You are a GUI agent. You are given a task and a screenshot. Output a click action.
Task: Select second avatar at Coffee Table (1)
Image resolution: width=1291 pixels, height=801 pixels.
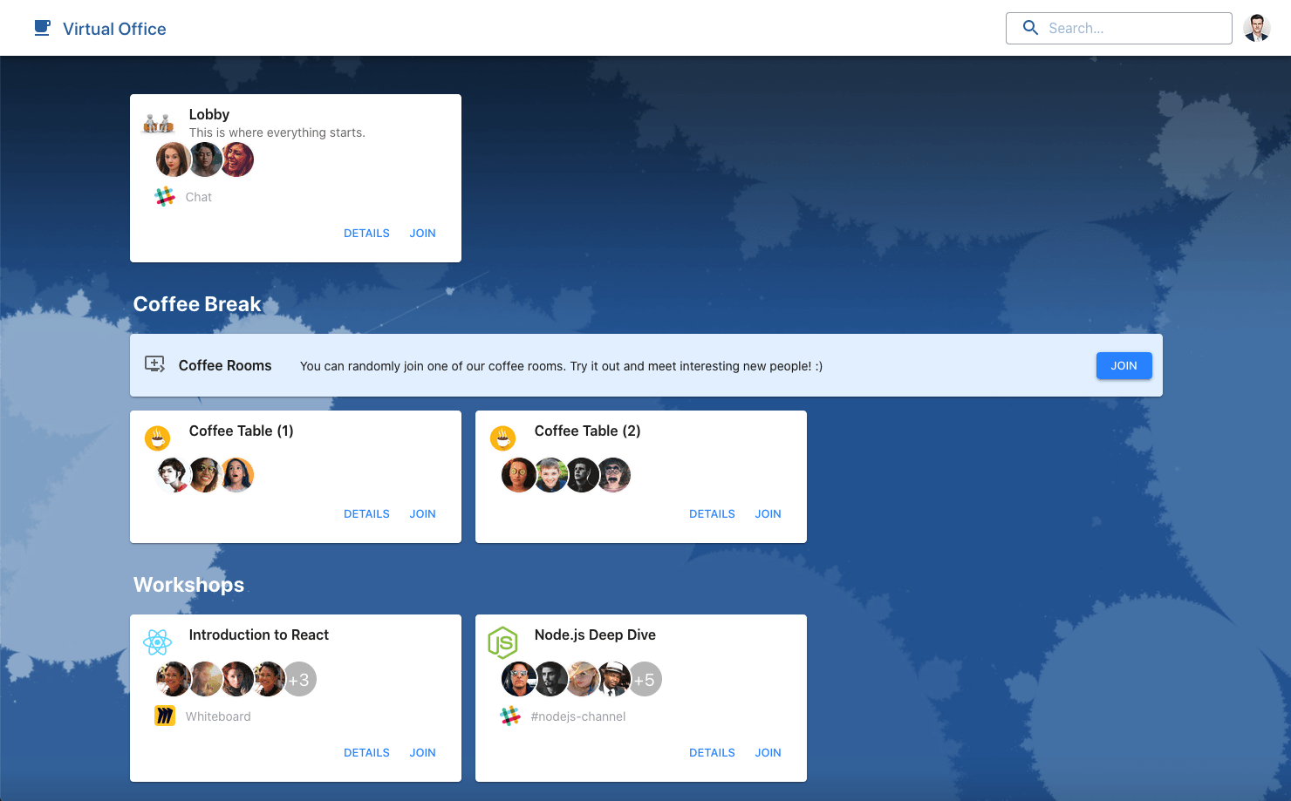[205, 475]
